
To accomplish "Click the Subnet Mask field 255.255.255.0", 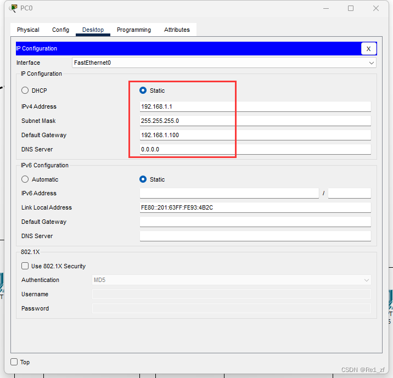I will click(255, 121).
